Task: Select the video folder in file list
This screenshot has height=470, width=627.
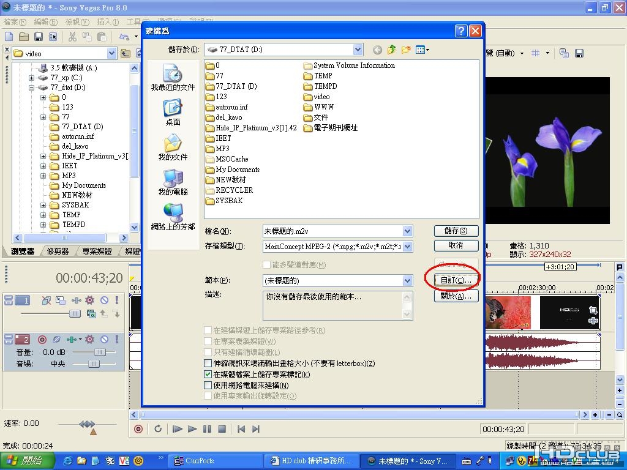Action: click(317, 97)
